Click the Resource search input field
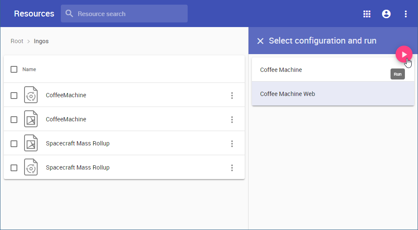This screenshot has height=230, width=418. (127, 14)
